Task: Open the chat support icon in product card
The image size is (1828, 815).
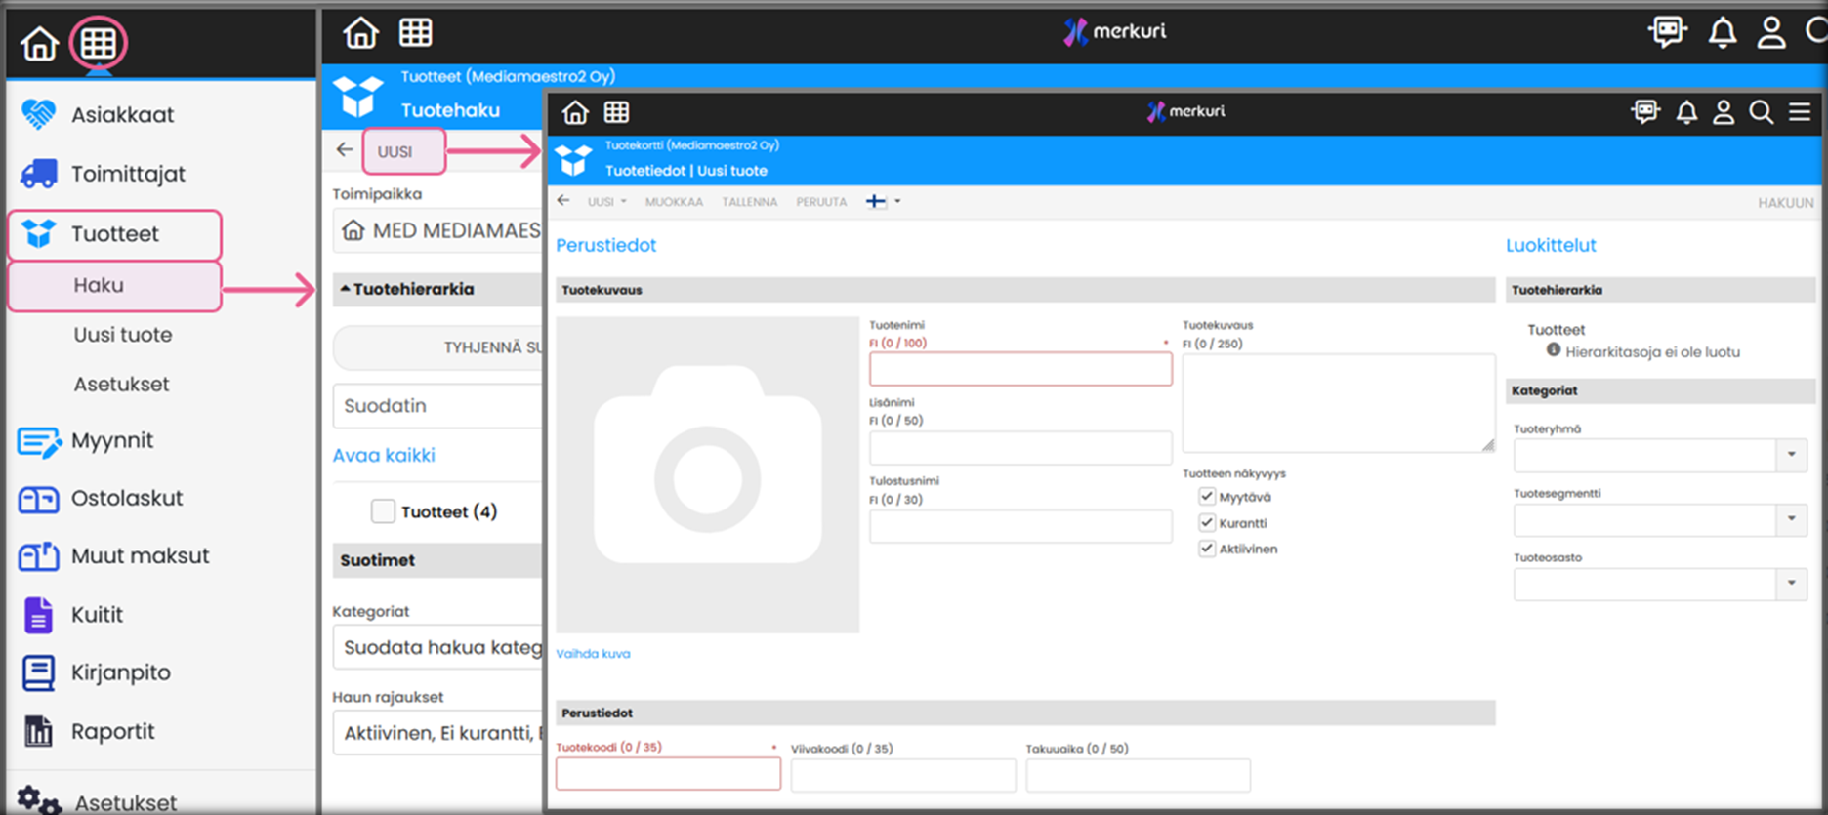Action: coord(1645,112)
